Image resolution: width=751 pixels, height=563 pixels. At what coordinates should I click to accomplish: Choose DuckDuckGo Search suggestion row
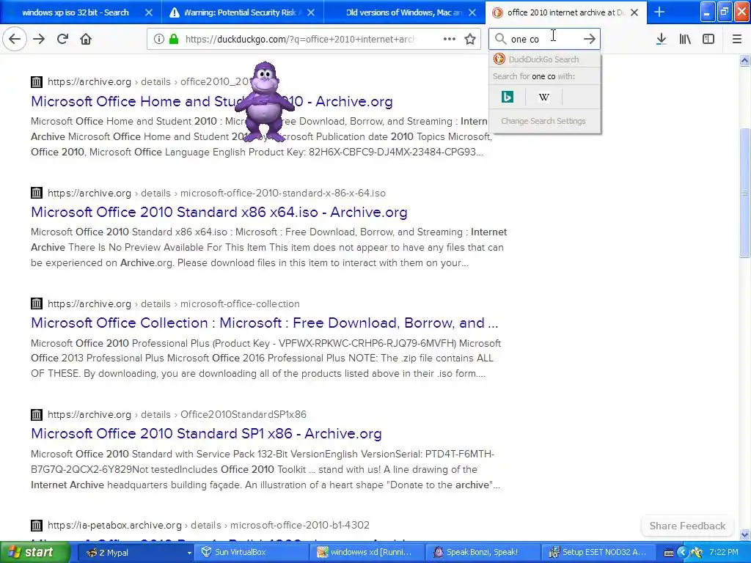545,59
